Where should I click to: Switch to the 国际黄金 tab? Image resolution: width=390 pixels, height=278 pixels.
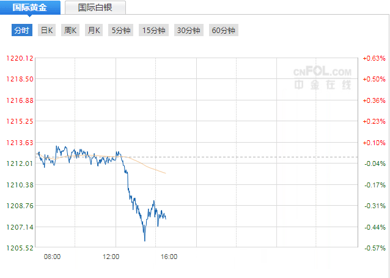(x=30, y=7)
